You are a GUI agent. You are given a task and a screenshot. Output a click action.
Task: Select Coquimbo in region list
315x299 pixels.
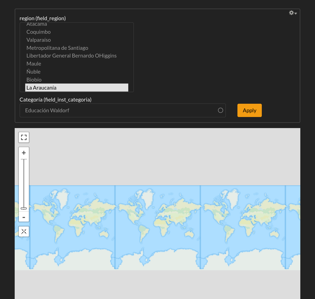39,32
